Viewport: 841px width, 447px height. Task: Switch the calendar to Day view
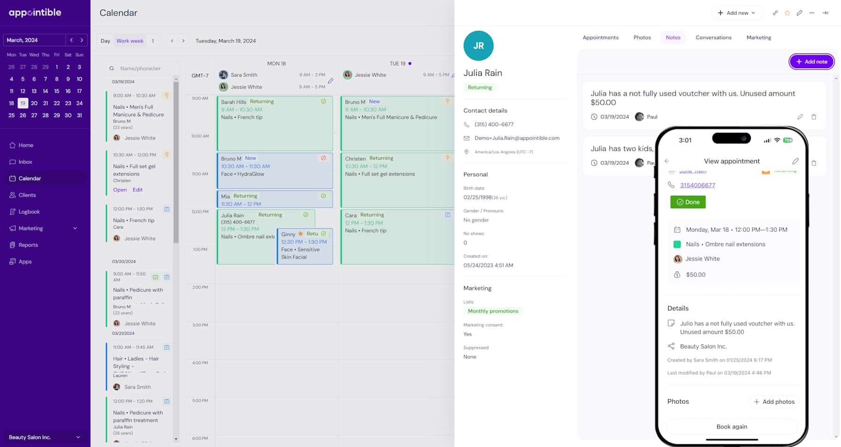(x=105, y=41)
